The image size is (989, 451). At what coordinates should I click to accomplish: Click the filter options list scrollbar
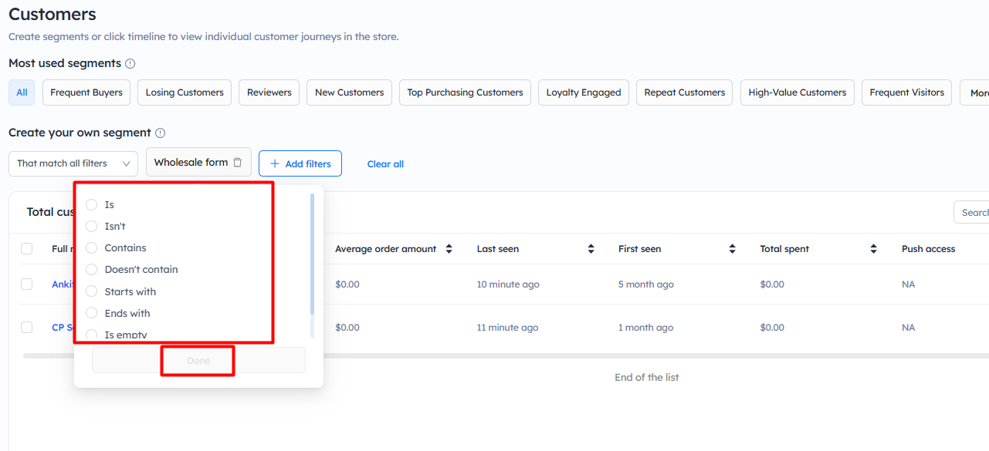point(312,254)
